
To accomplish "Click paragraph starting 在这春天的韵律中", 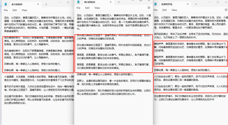I will click(x=39, y=100).
